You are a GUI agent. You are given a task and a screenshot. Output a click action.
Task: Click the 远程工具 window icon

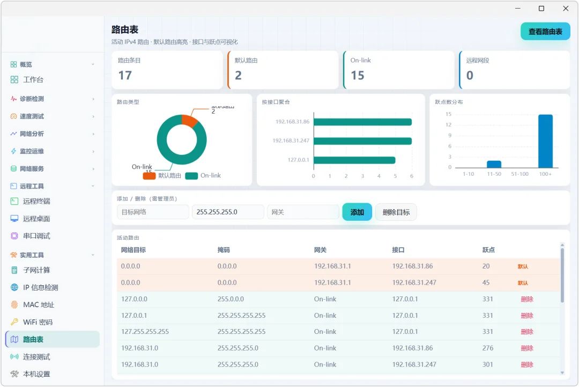pos(13,186)
